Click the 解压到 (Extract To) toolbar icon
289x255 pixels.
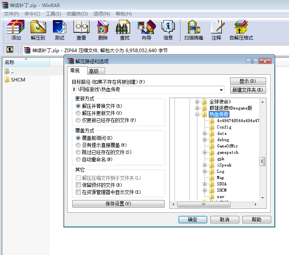pos(38,30)
